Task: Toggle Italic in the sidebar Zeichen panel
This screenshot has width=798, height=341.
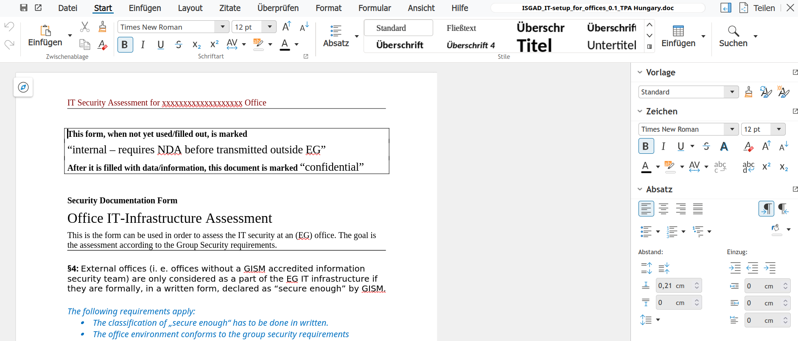Action: 663,146
